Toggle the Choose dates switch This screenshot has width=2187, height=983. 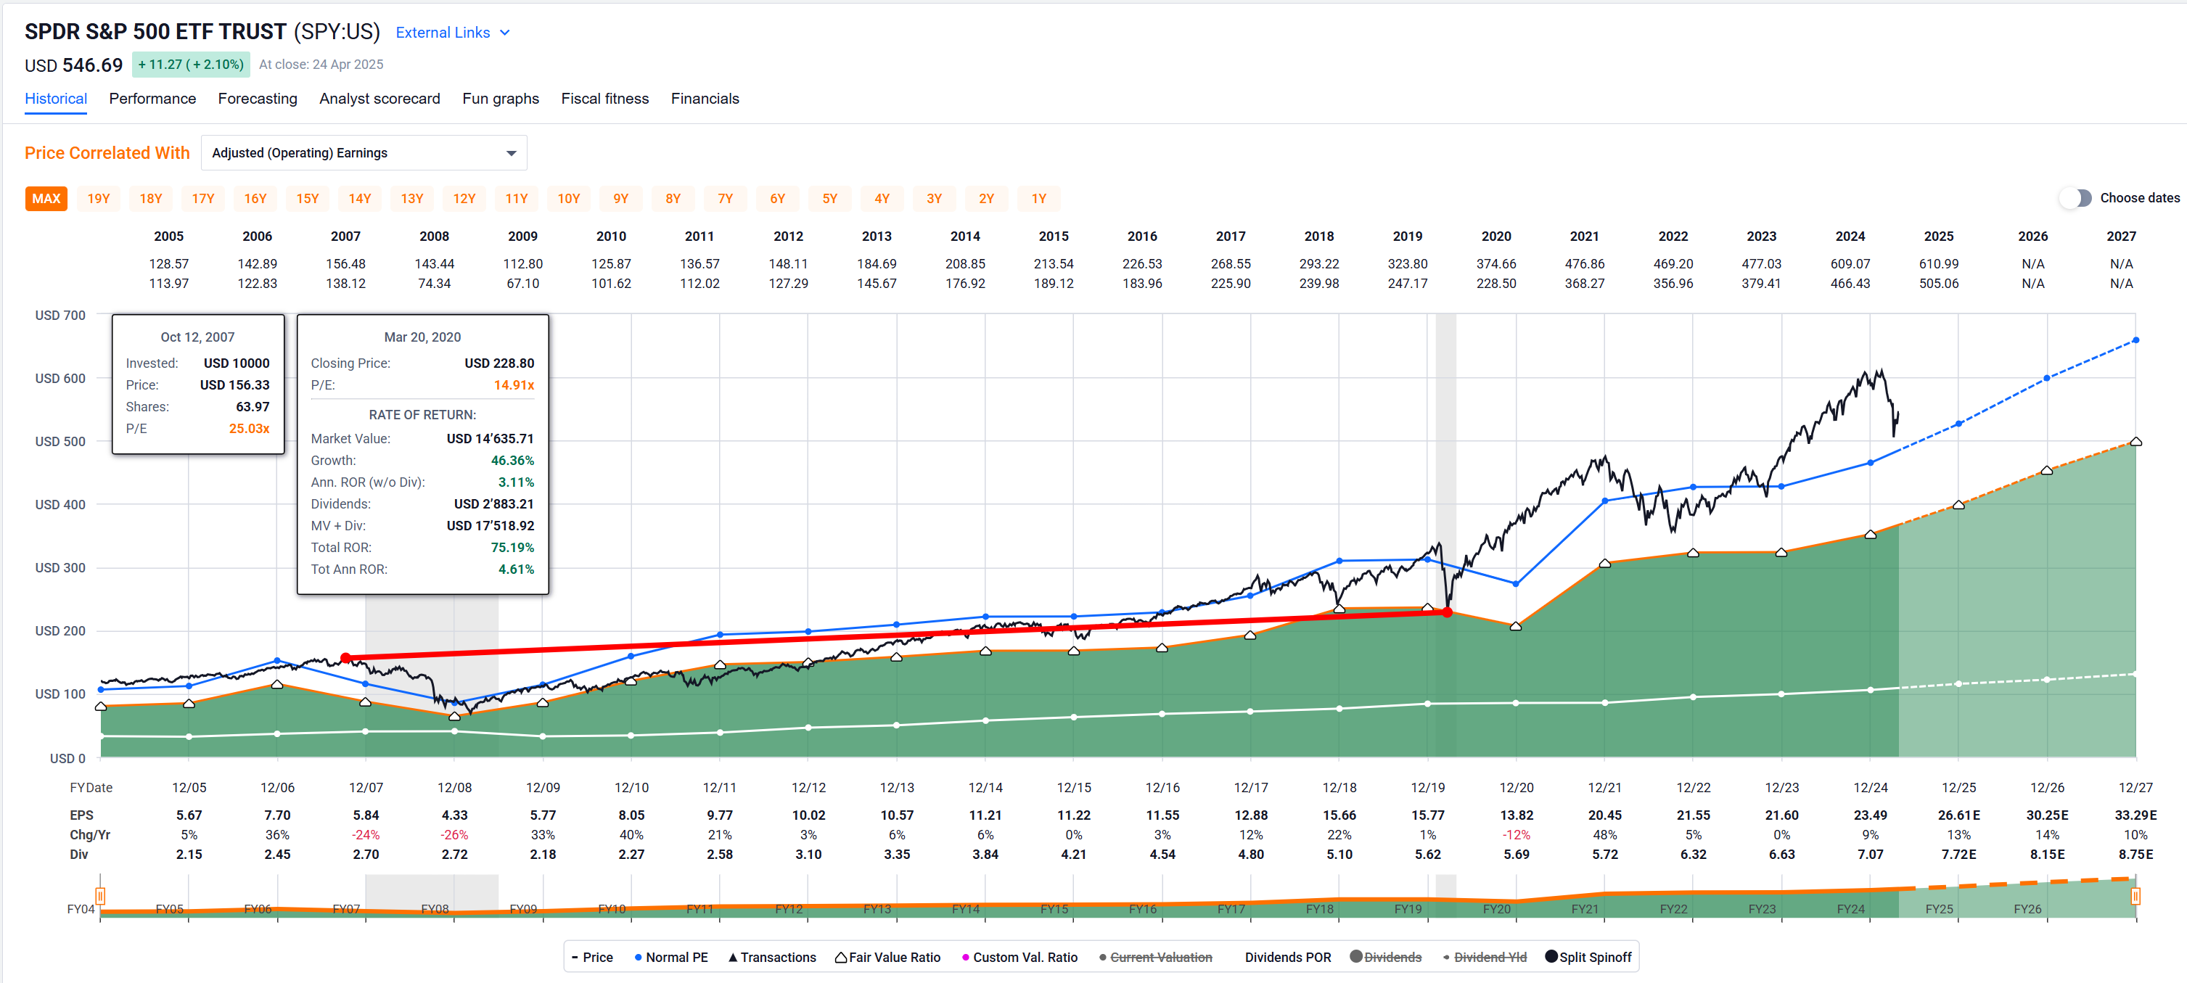(x=2076, y=198)
